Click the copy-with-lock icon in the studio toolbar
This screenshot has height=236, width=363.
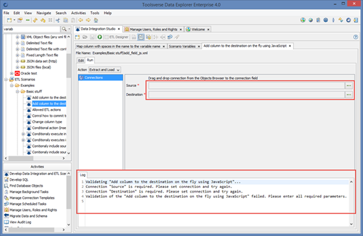(148, 37)
